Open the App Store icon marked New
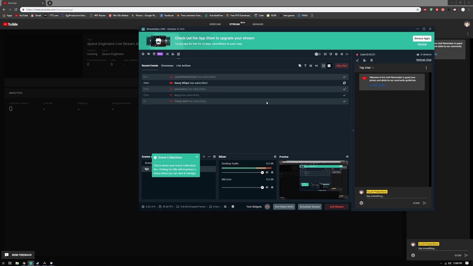Viewport: 473px width, 266px height. pyautogui.click(x=154, y=54)
